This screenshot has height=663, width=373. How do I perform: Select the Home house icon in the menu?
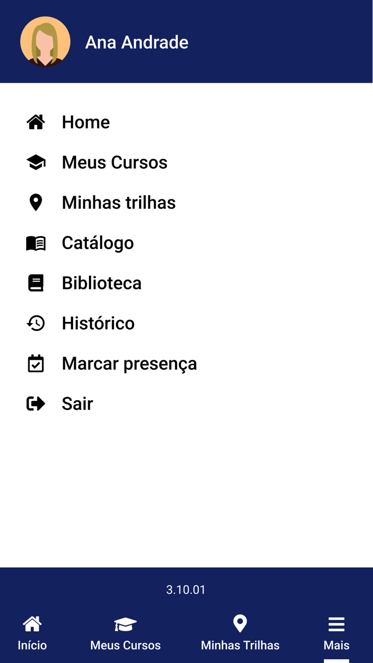tap(35, 122)
